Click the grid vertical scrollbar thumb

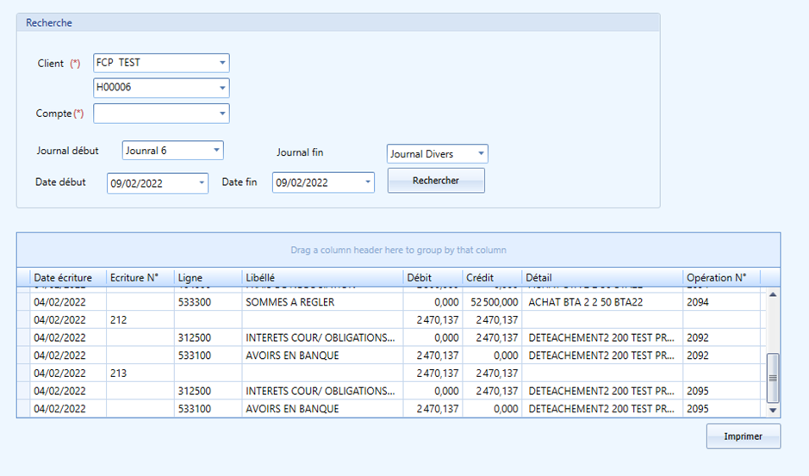tap(772, 378)
